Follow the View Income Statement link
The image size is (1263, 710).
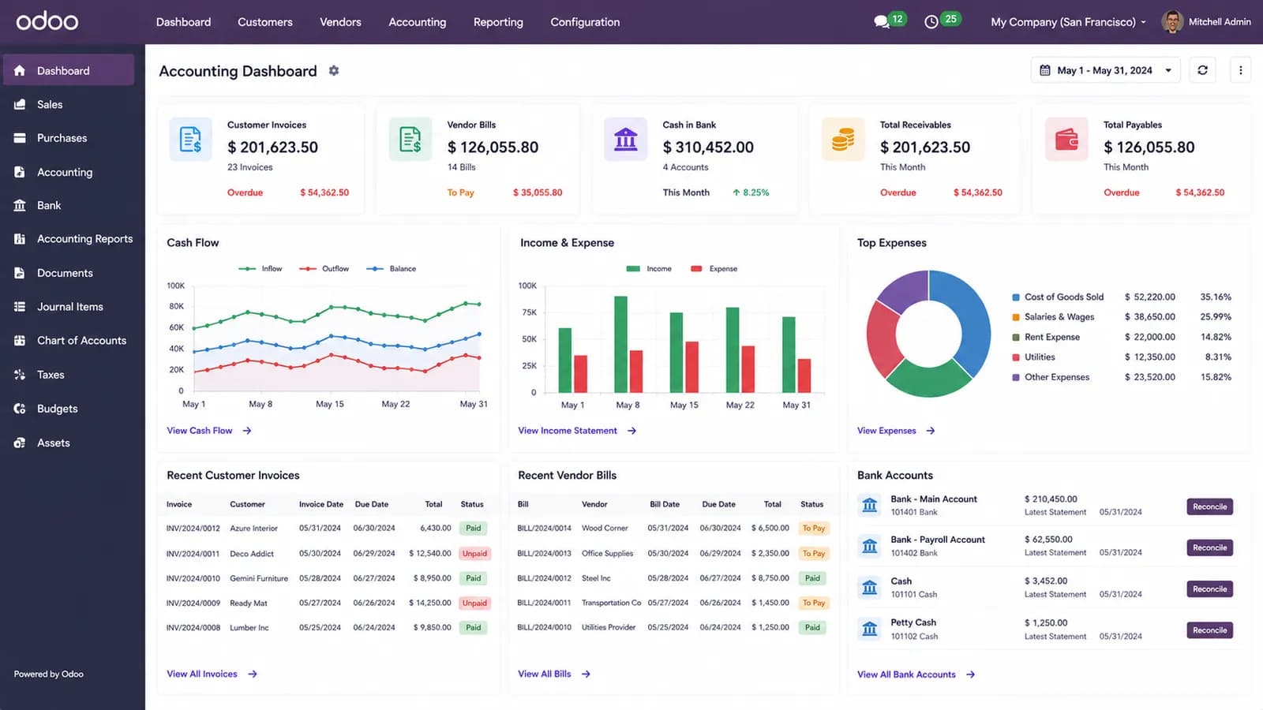click(577, 431)
